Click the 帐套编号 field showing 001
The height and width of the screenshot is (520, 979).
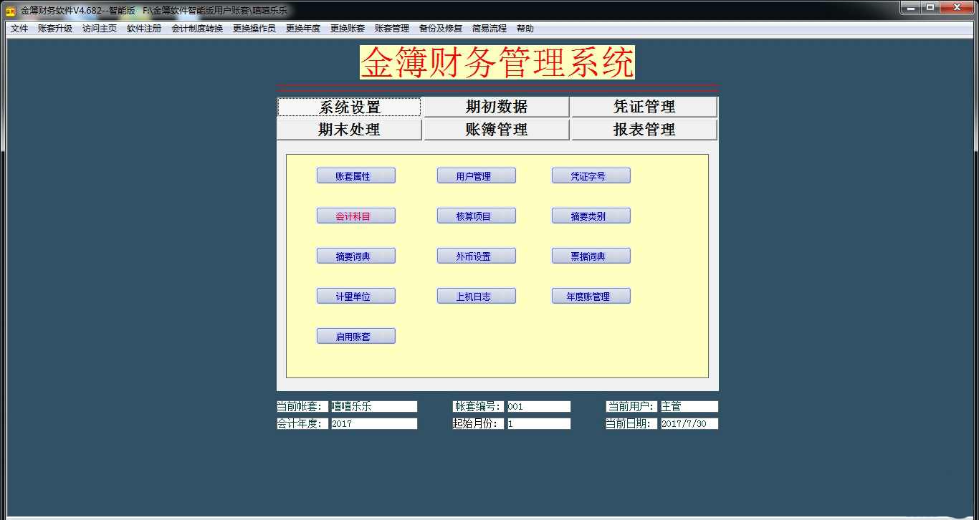click(539, 406)
